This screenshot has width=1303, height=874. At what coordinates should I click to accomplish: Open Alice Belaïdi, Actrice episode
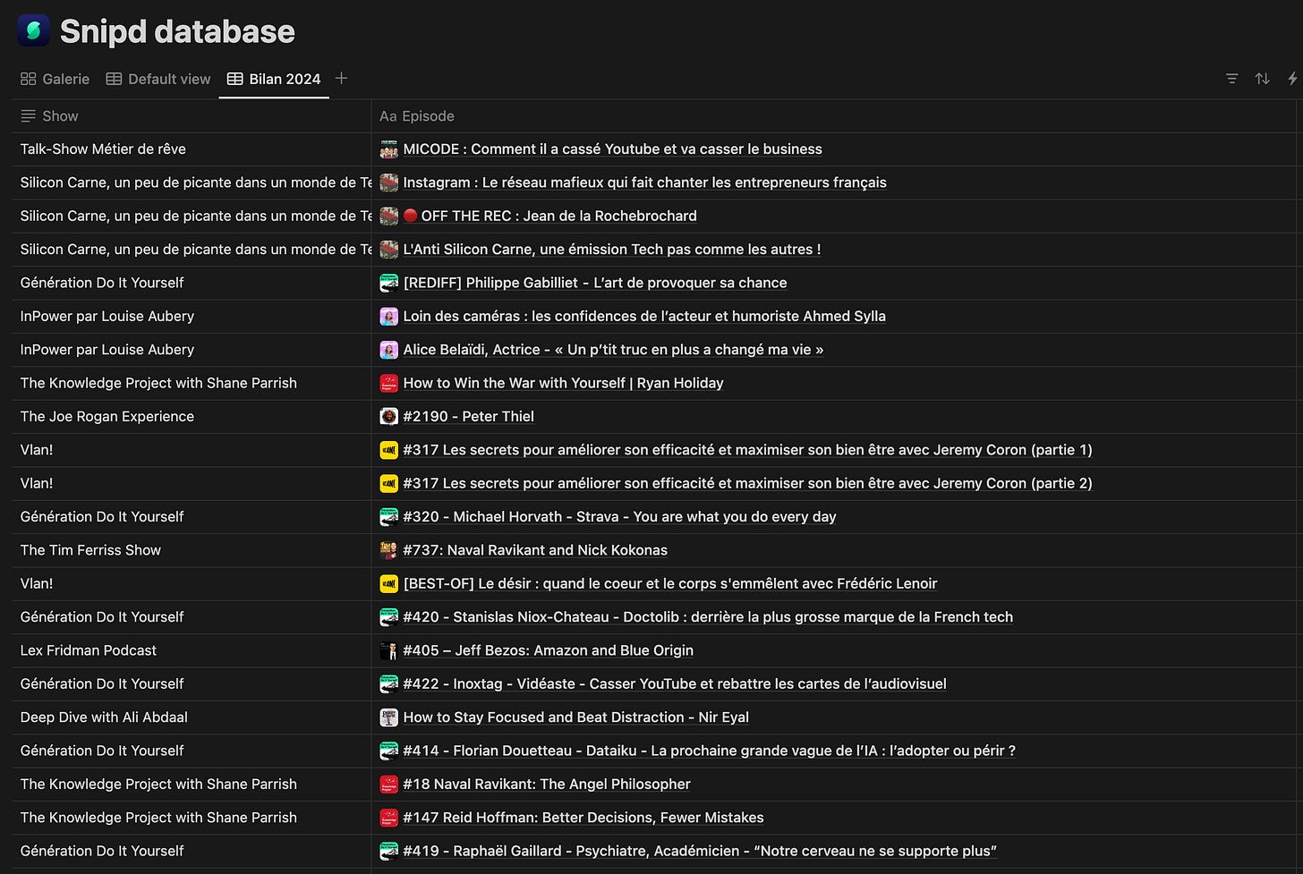click(x=613, y=350)
